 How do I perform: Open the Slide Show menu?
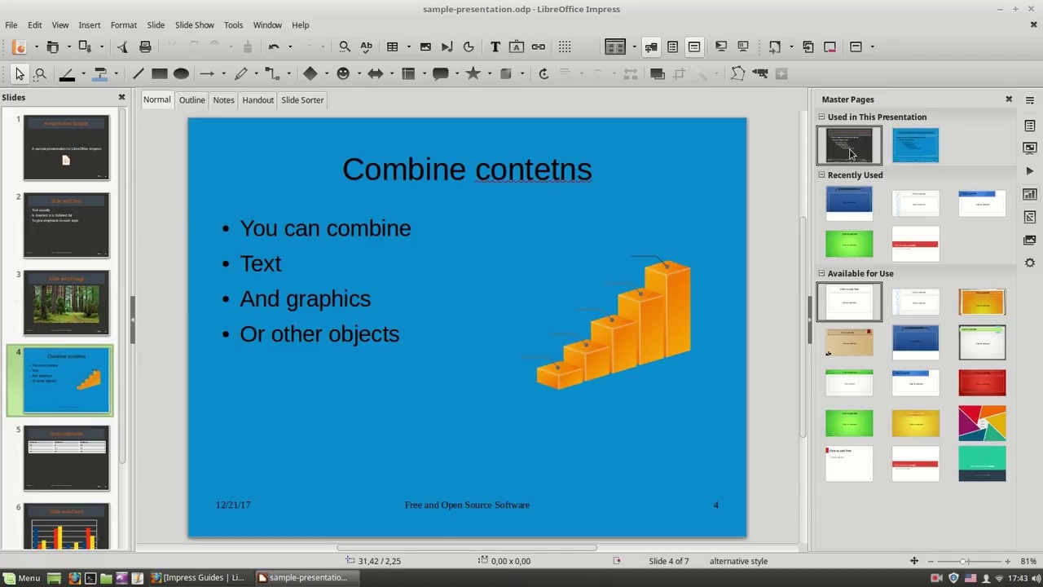[x=194, y=24]
